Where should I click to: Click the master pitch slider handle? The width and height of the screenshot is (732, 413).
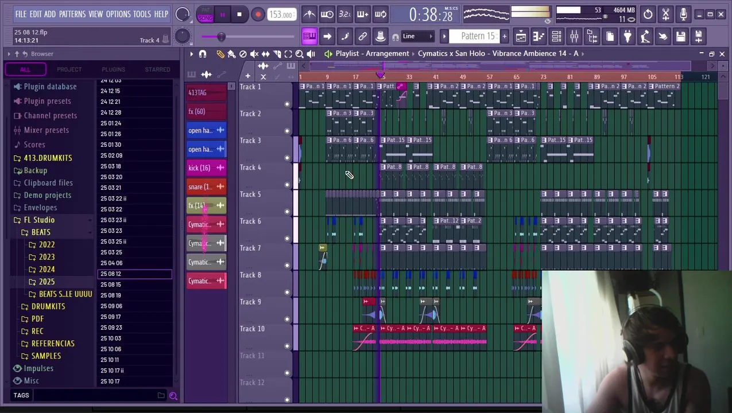221,37
